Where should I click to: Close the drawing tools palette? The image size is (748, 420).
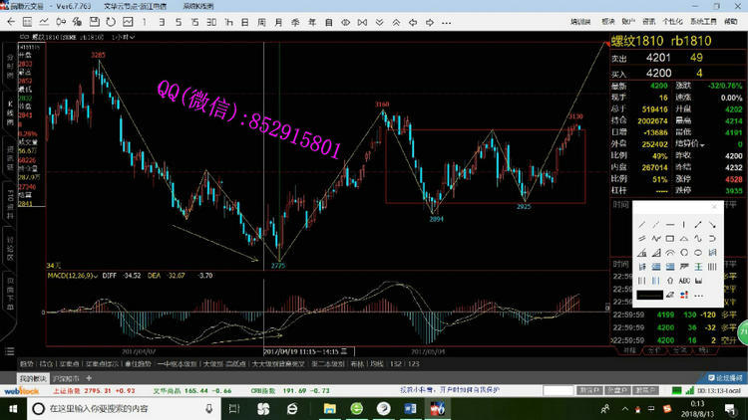[x=714, y=207]
